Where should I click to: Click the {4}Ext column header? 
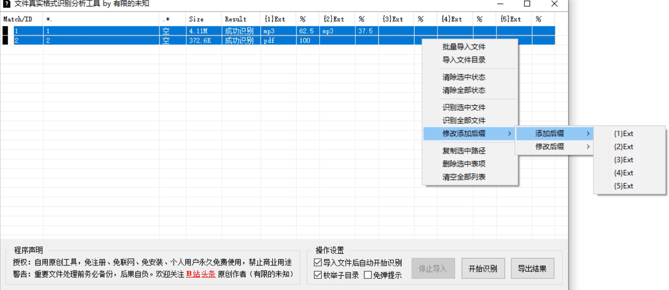click(x=455, y=19)
